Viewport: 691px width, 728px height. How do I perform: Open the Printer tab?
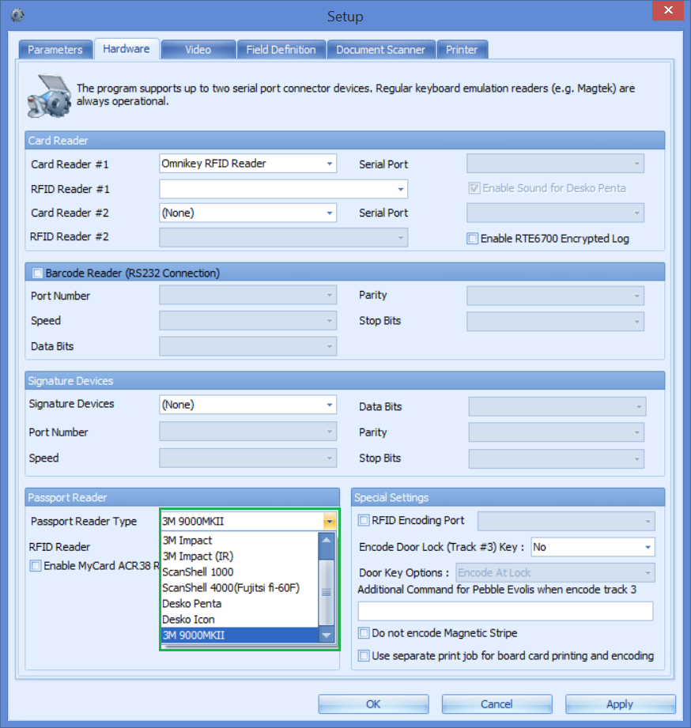(463, 48)
